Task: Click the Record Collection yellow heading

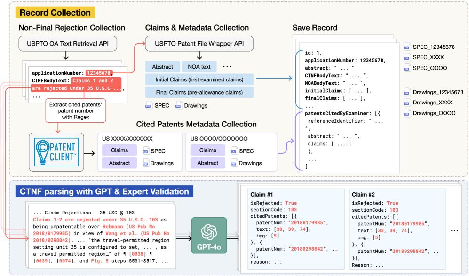Action: (55, 13)
